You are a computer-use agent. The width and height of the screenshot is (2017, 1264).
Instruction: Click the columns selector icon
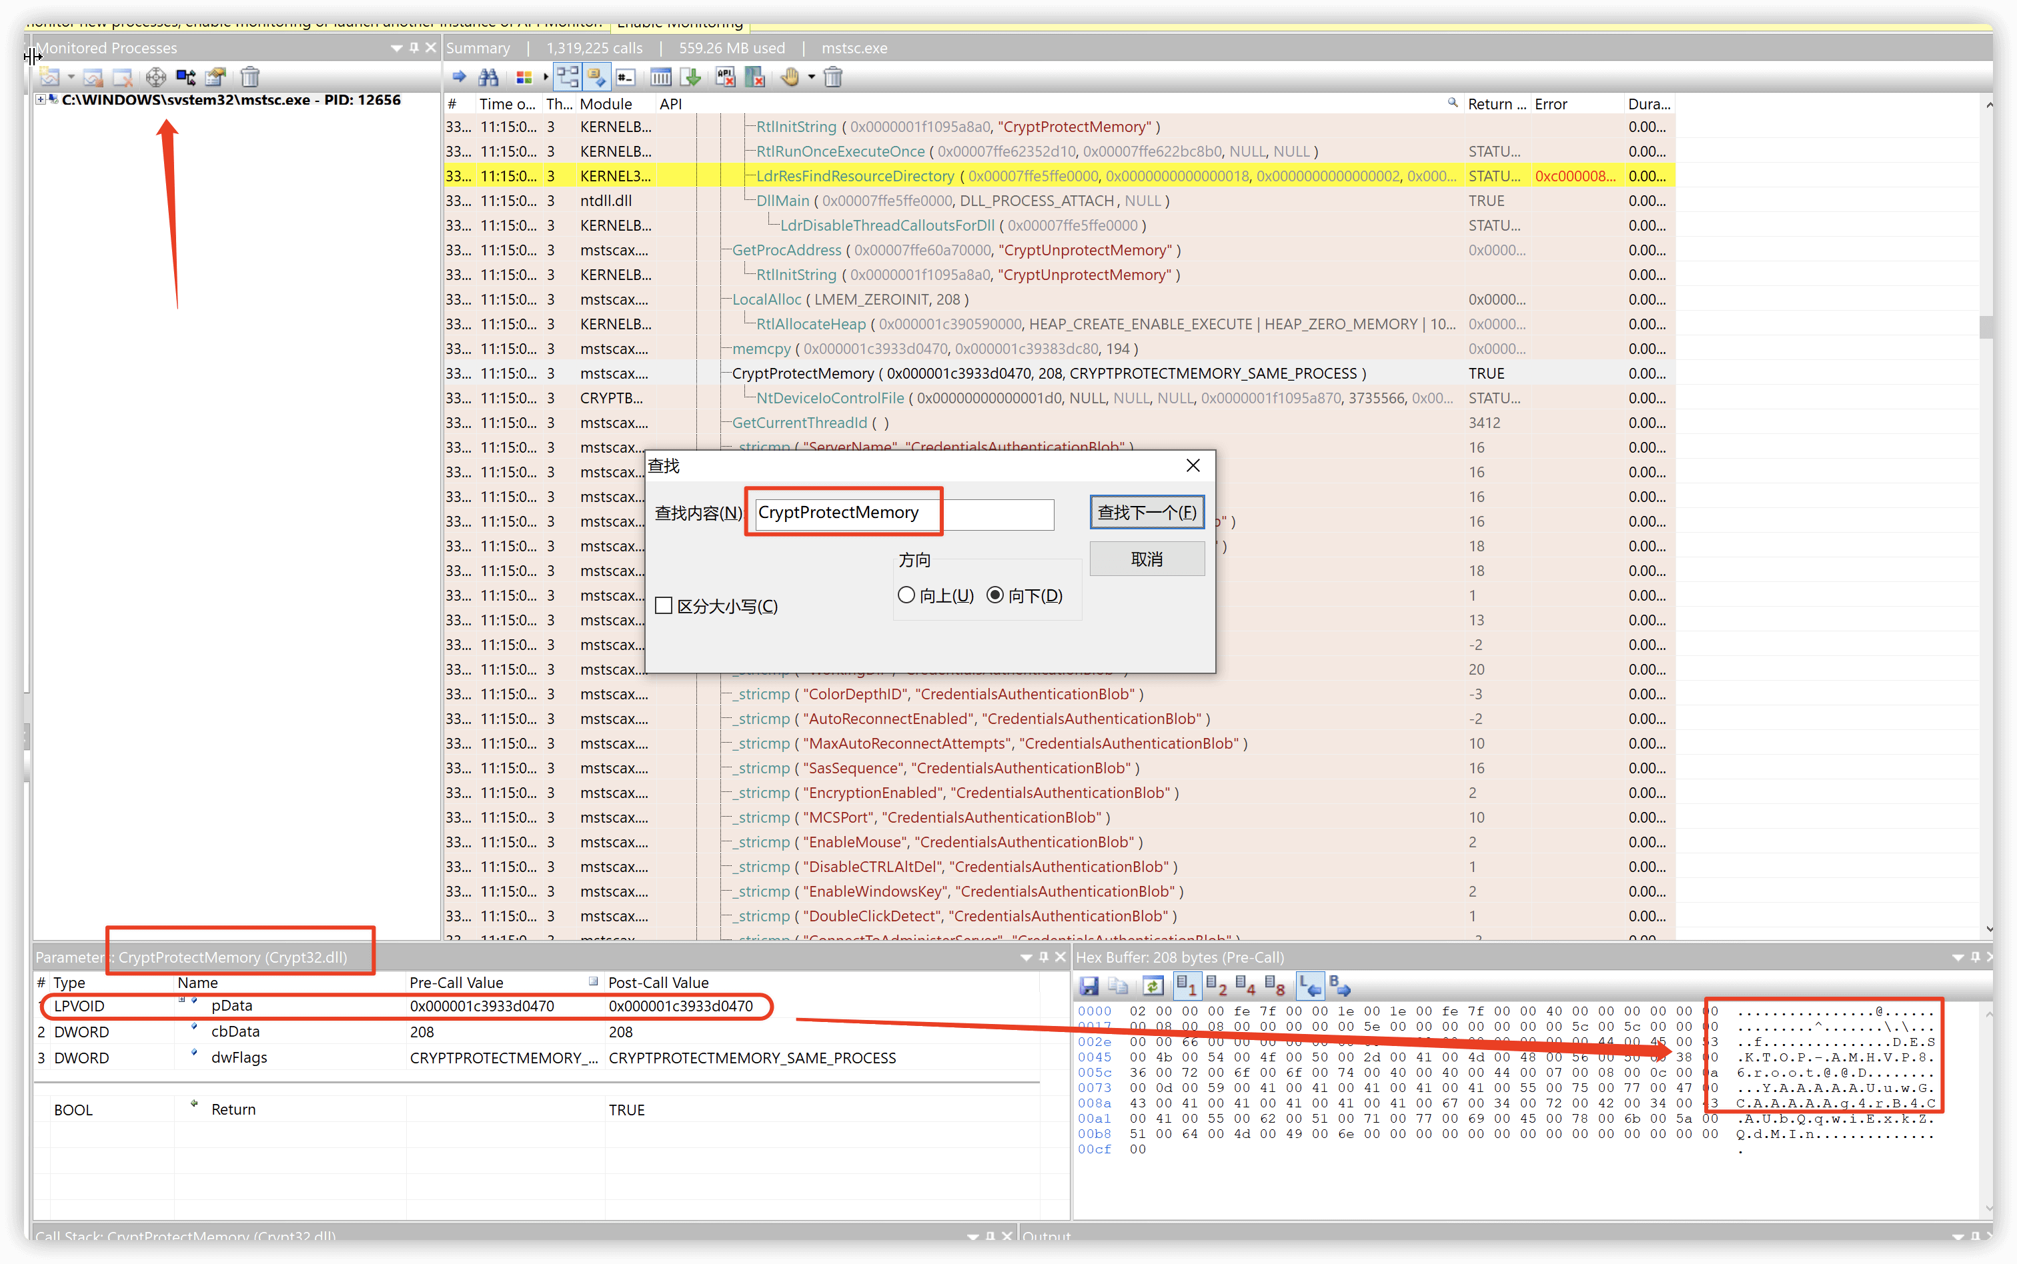[660, 78]
